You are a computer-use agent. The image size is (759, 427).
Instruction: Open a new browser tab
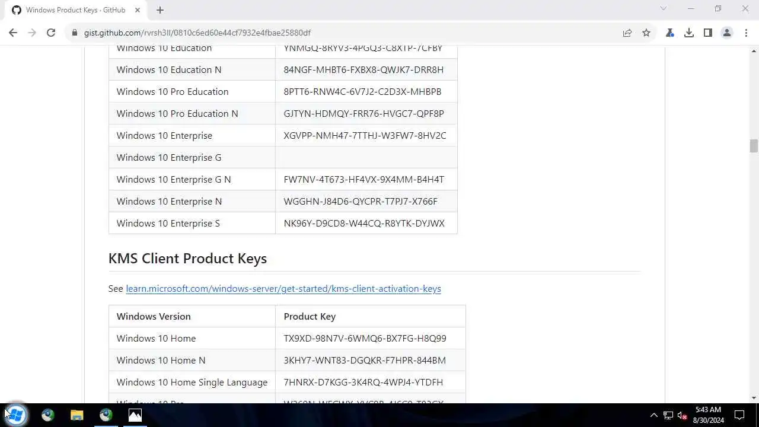160,9
